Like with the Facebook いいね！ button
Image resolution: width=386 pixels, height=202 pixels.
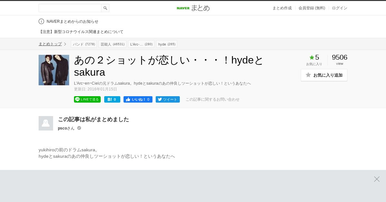138,99
